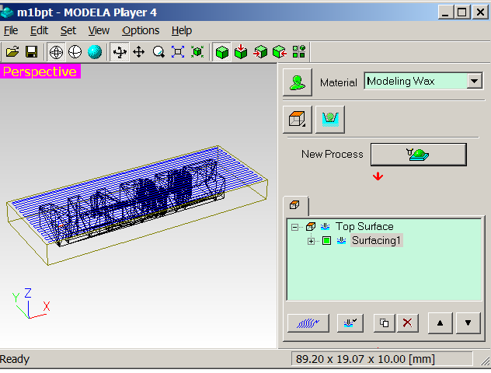Viewport: 491px width, 373px height.
Task: Click the copy process button
Action: point(385,323)
